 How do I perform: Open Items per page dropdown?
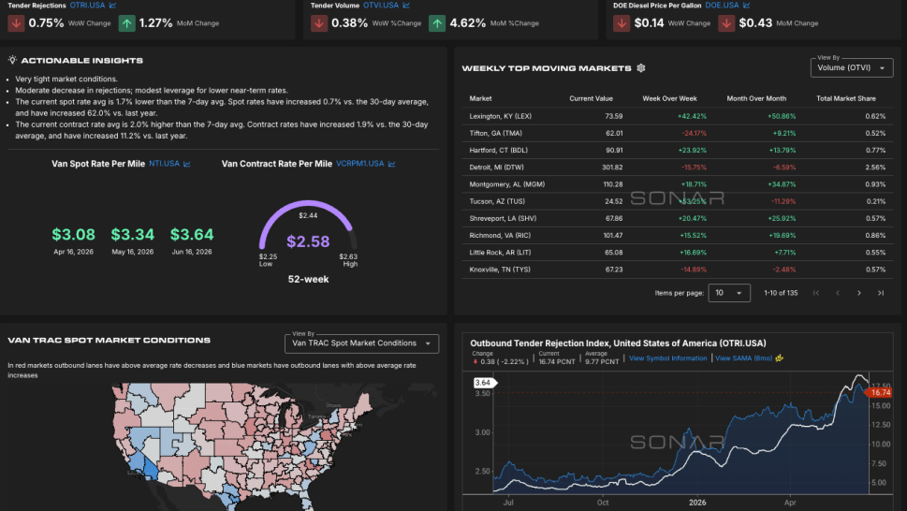[729, 293]
